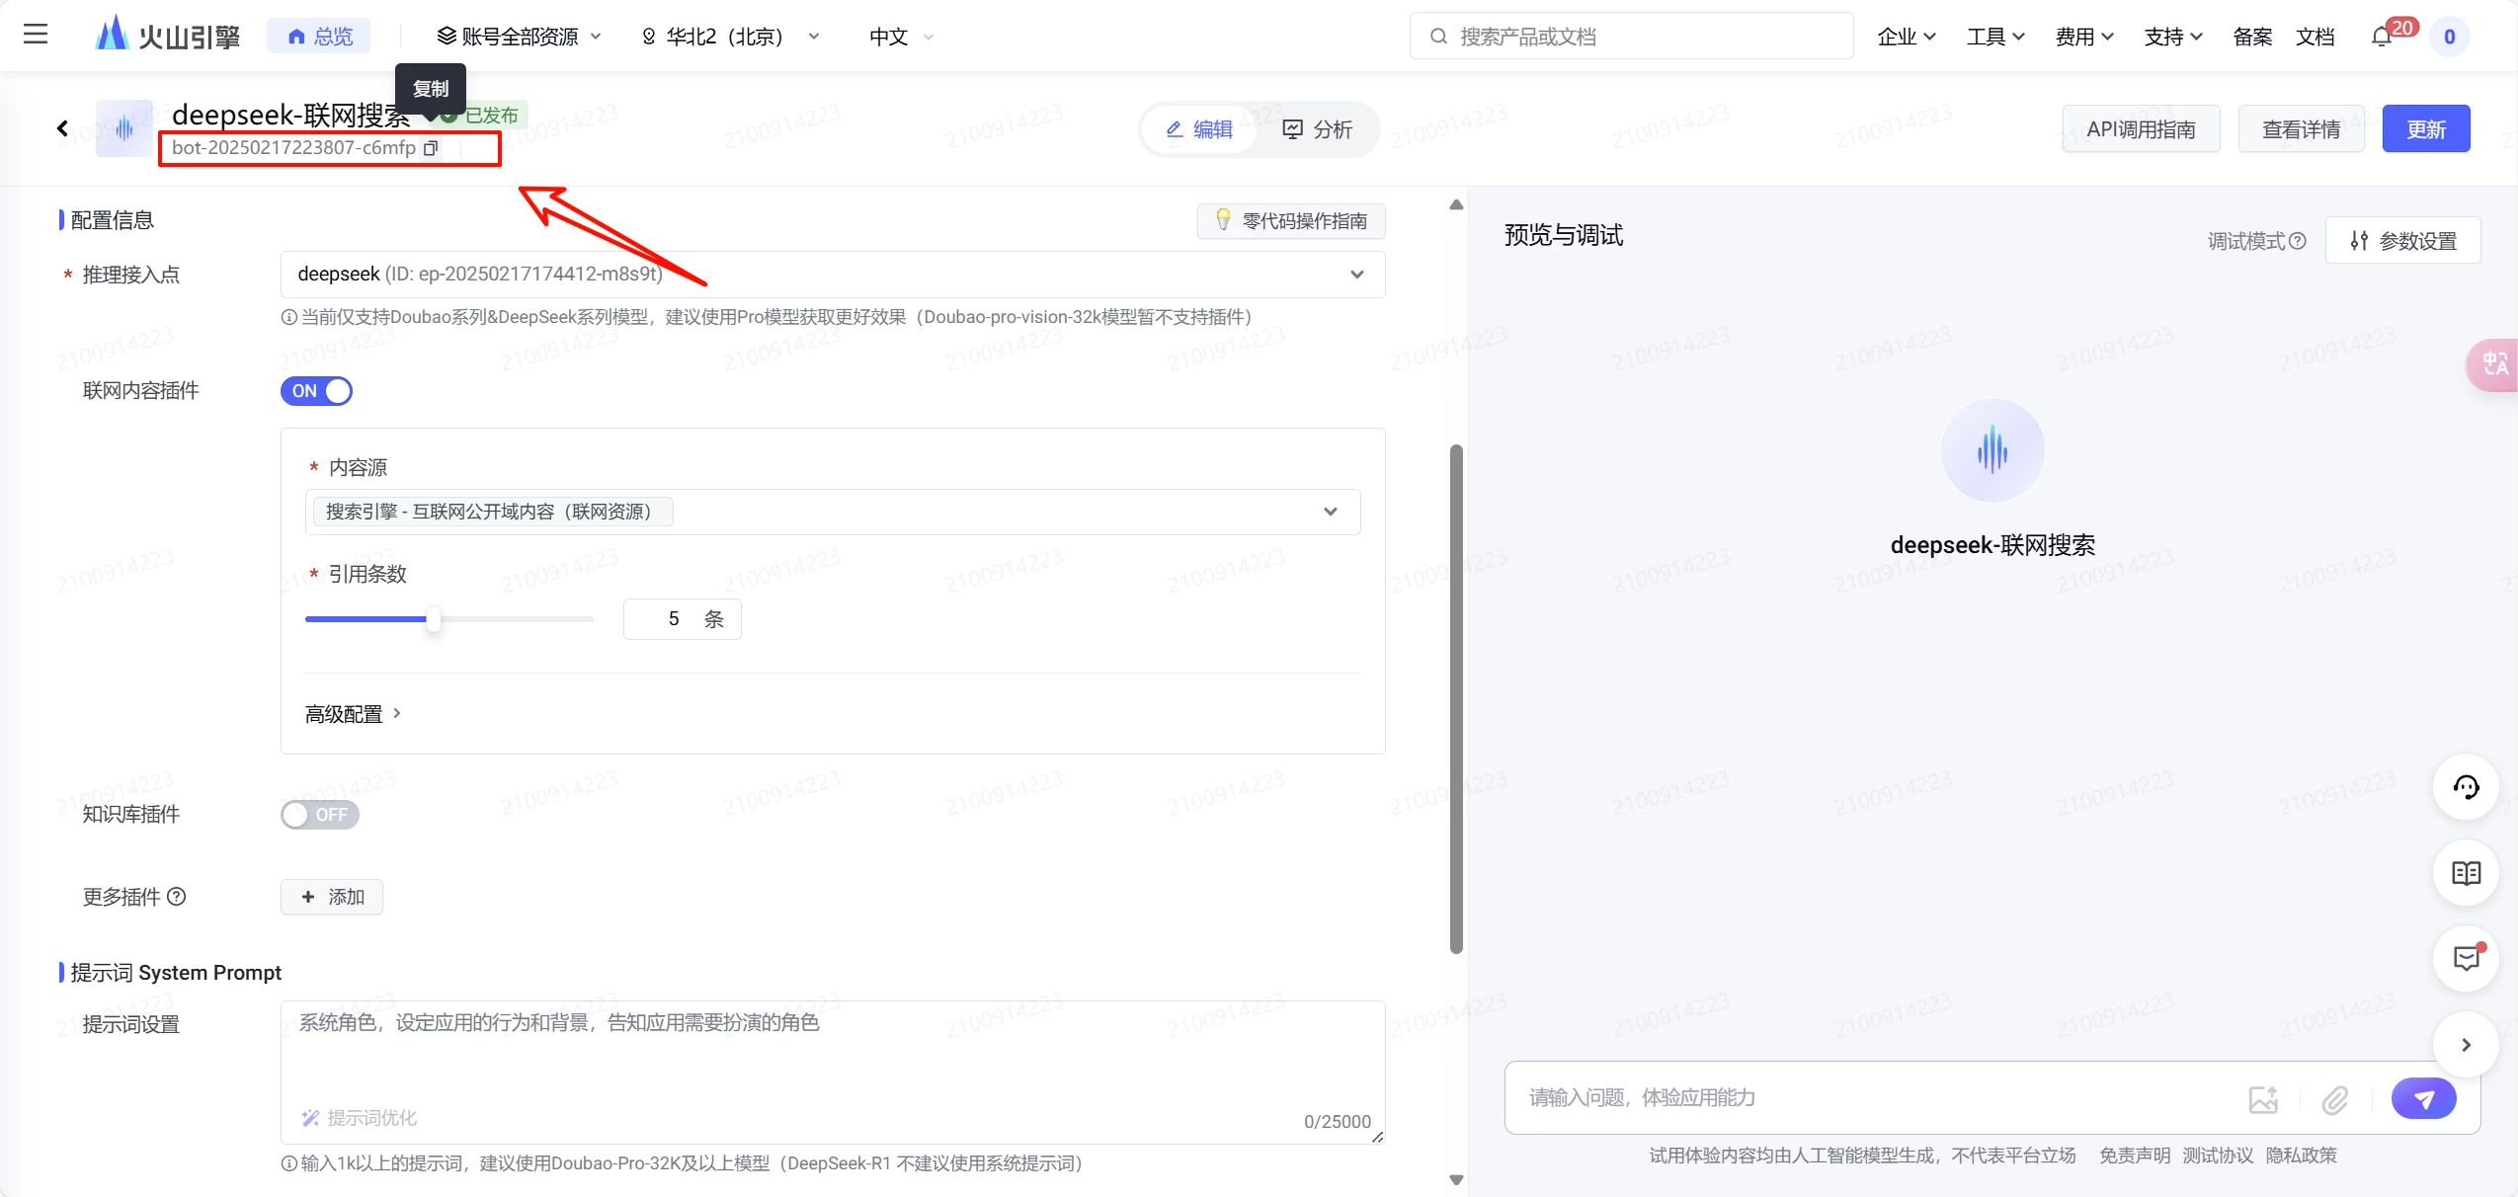The image size is (2518, 1197).
Task: Click the send message paper-plane icon
Action: point(2423,1098)
